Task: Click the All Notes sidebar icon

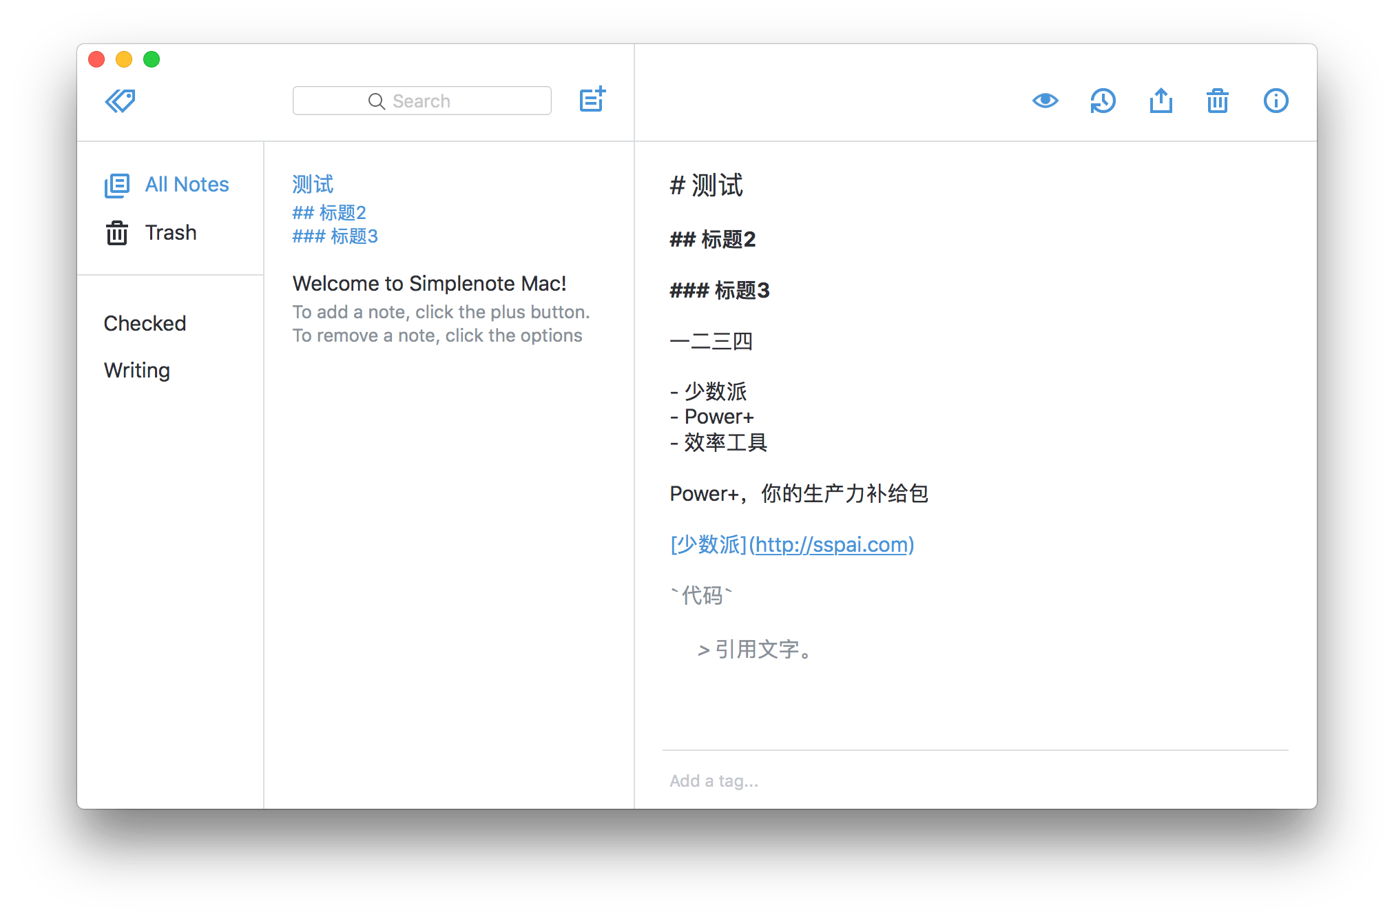Action: tap(116, 185)
